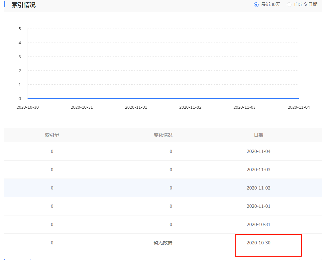
Task: Click the 2020-10-30 label on chart x-axis
Action: pos(28,107)
